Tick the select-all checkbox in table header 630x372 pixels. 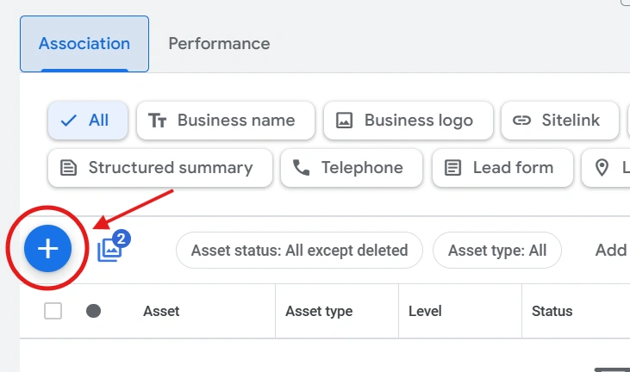53,311
